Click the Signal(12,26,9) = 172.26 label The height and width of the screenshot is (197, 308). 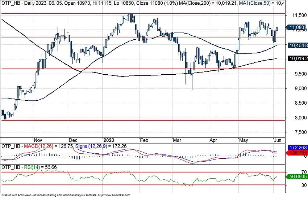pos(101,146)
